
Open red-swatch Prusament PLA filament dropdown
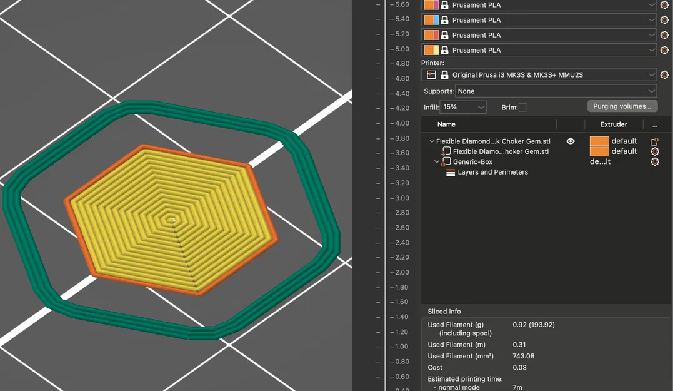point(539,35)
